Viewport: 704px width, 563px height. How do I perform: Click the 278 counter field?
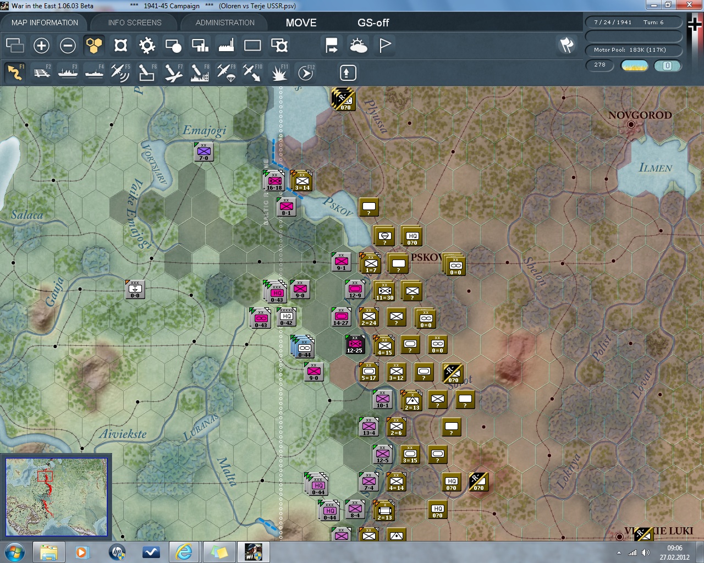tap(600, 65)
